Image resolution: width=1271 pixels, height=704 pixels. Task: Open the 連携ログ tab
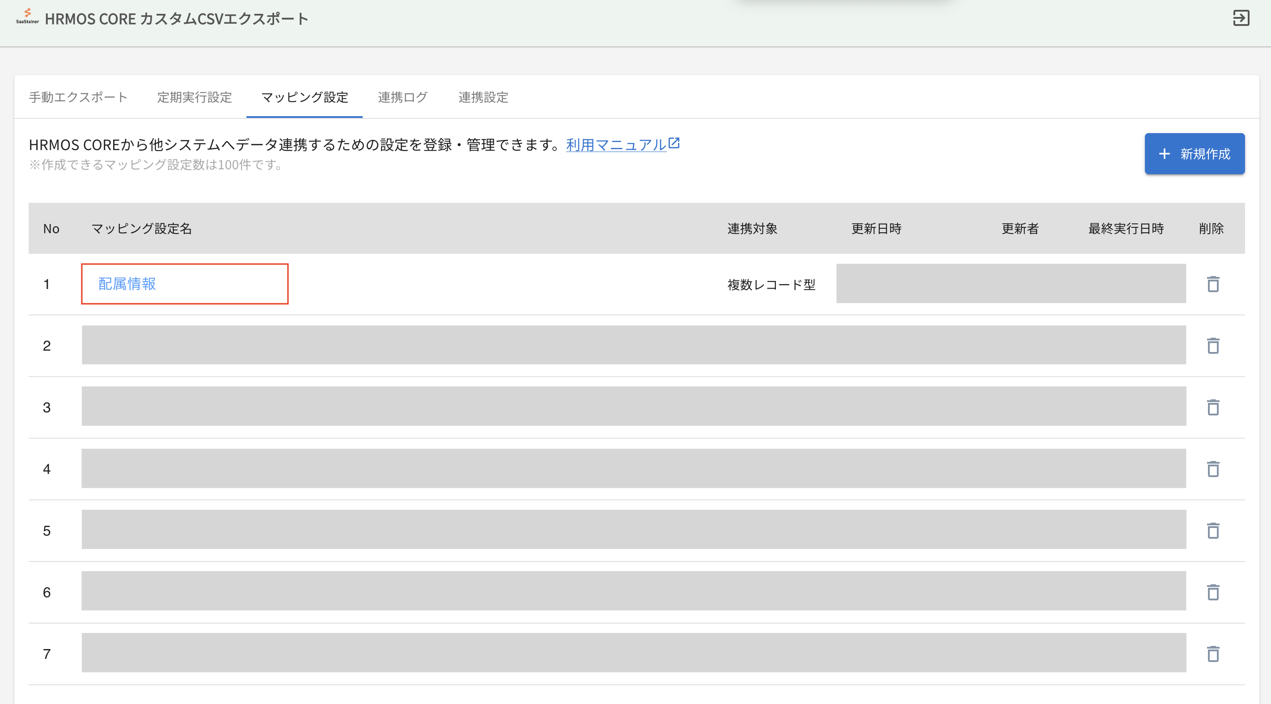pos(402,97)
